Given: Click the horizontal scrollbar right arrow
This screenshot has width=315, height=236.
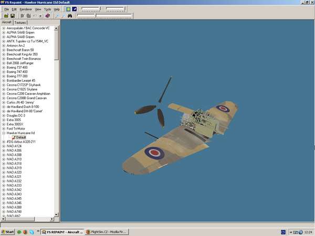Looking at the screenshot, I should point(52,219).
